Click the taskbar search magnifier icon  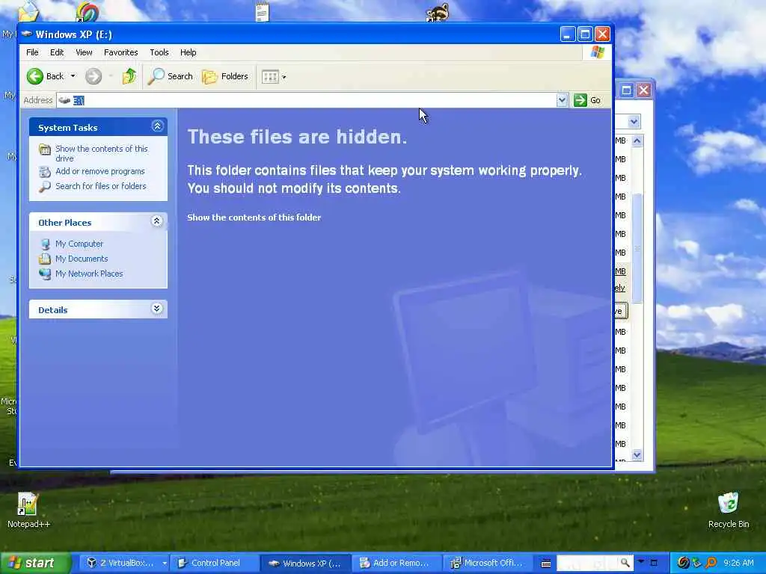coord(625,563)
